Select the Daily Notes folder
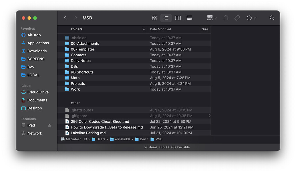 pyautogui.click(x=81, y=61)
